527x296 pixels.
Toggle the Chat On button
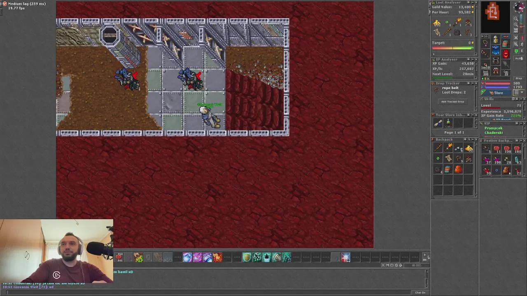pos(420,292)
